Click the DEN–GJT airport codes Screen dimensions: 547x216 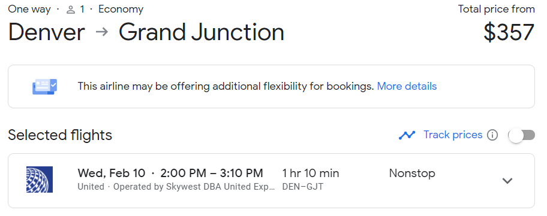[303, 187]
